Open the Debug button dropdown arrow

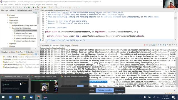[x=26, y=7]
